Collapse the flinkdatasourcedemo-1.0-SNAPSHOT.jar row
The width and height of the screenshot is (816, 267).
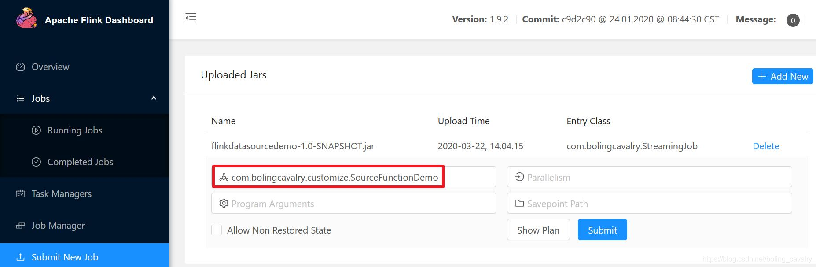[293, 146]
